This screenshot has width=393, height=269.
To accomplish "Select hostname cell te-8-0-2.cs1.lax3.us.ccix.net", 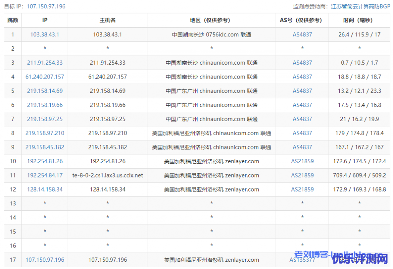I will pos(107,176).
